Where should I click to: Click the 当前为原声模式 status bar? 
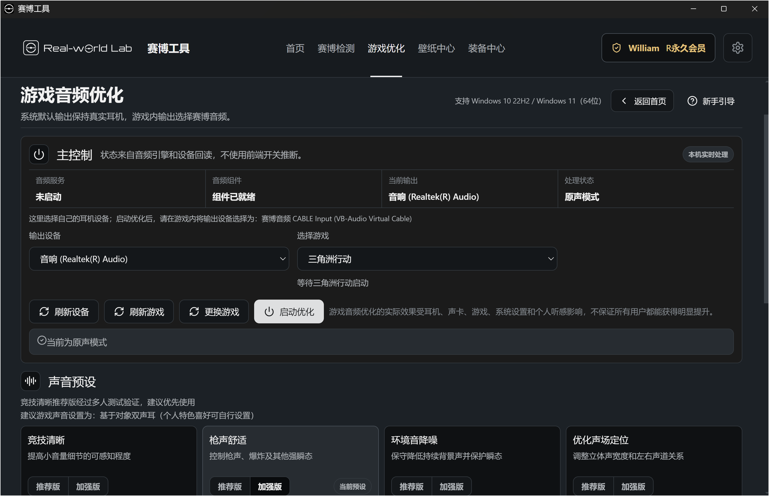click(x=381, y=342)
